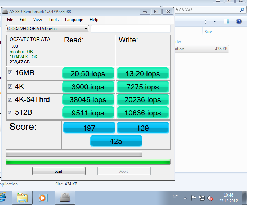Image resolution: width=277 pixels, height=208 pixels.
Task: Click the muted volume speaker icon
Action: (210, 198)
